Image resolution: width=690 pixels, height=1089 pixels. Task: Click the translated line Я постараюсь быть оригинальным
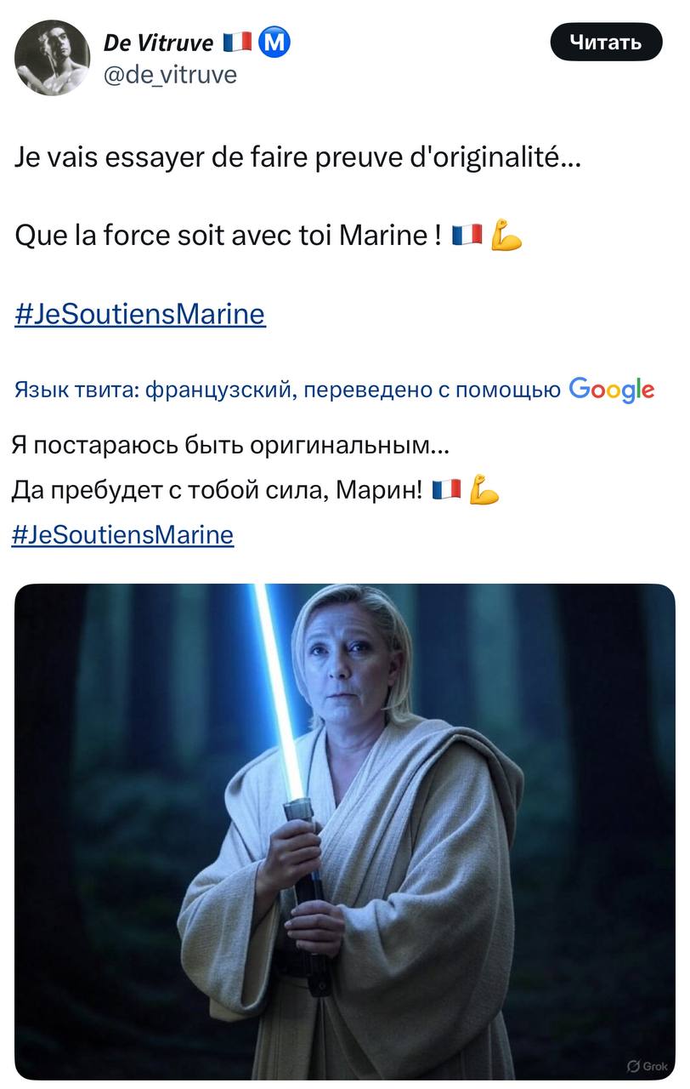point(231,445)
